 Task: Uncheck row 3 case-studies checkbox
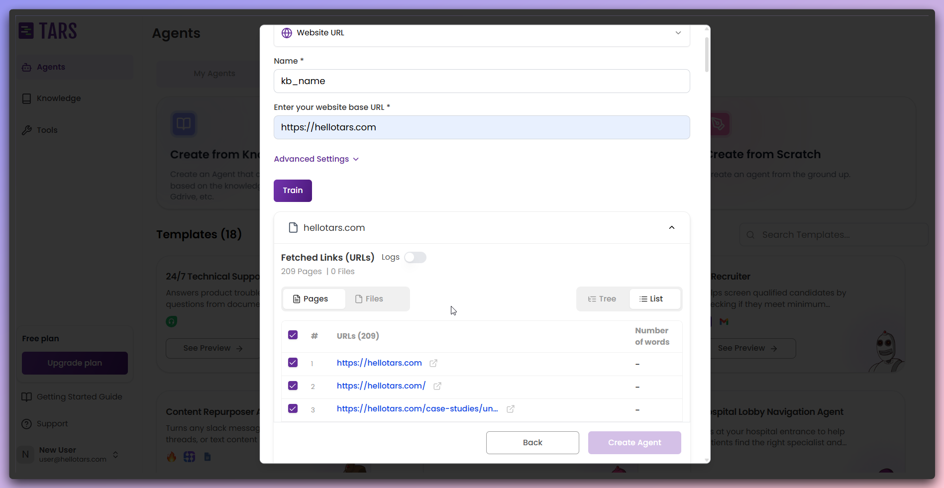tap(293, 408)
